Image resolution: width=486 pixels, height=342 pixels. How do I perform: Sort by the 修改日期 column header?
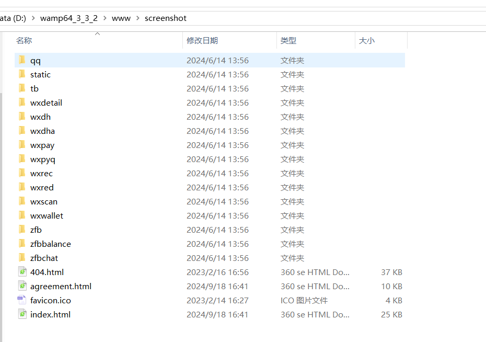pos(202,40)
